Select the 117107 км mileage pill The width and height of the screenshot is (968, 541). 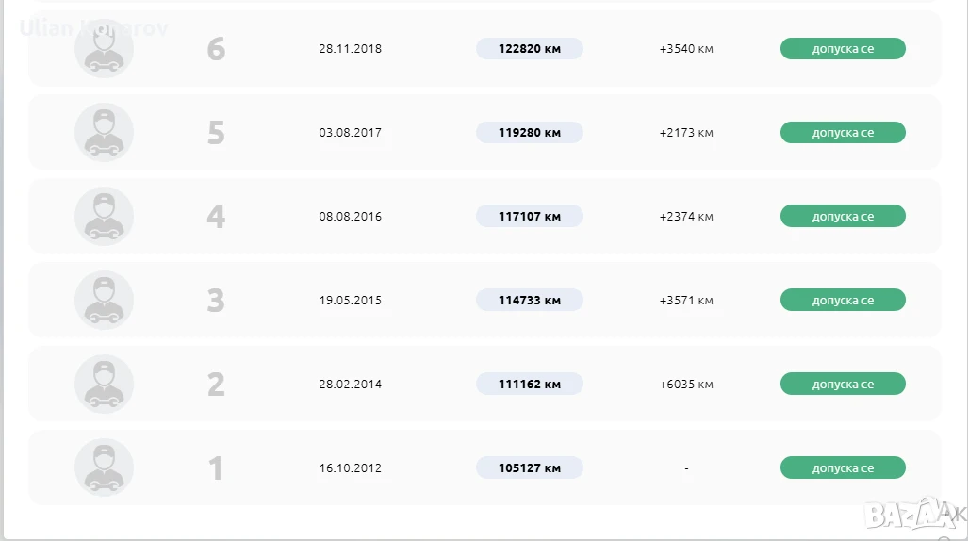[x=530, y=216]
